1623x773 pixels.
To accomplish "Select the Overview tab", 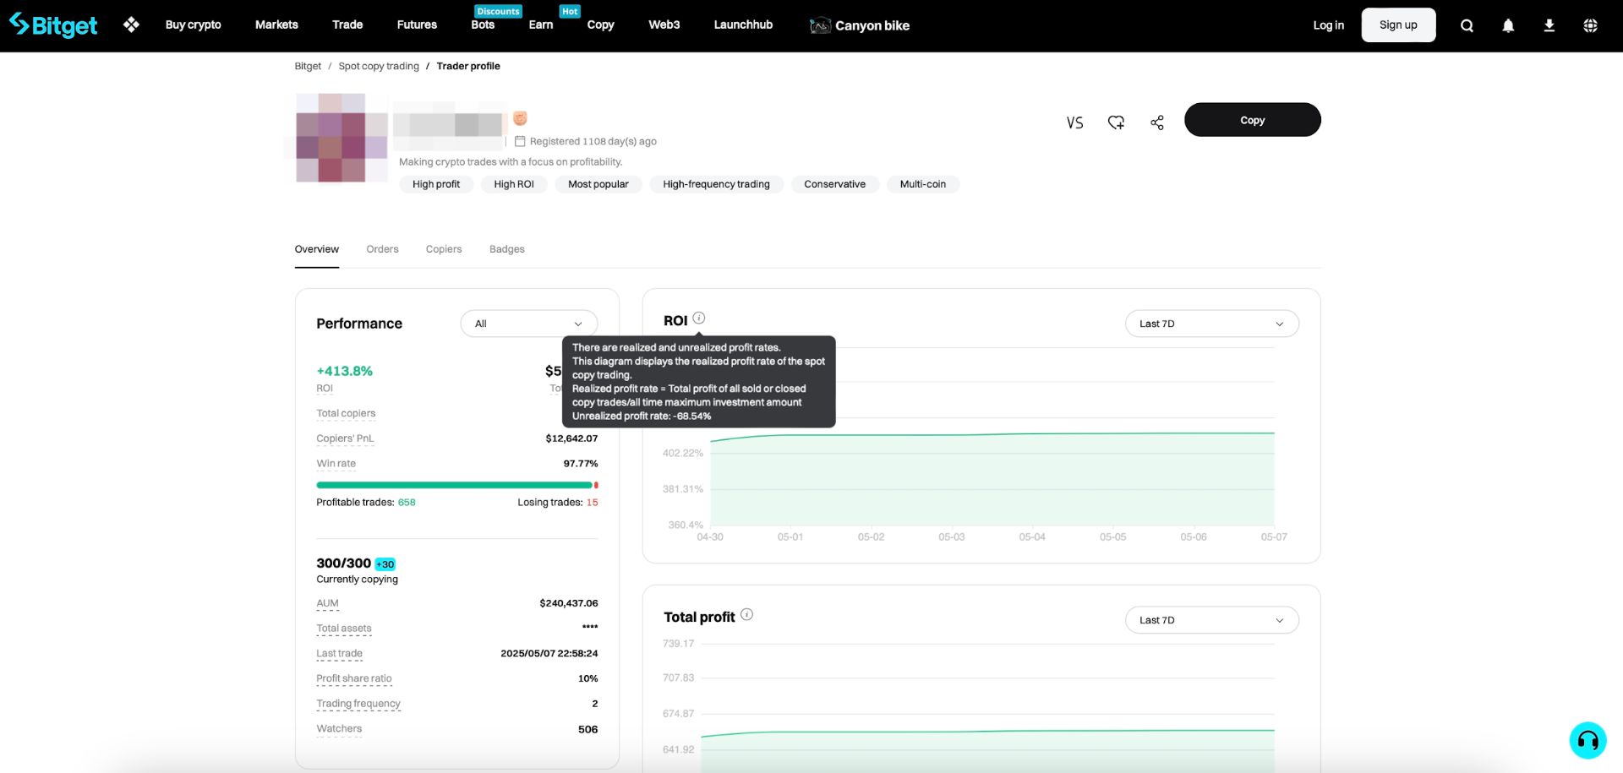I will tap(316, 249).
